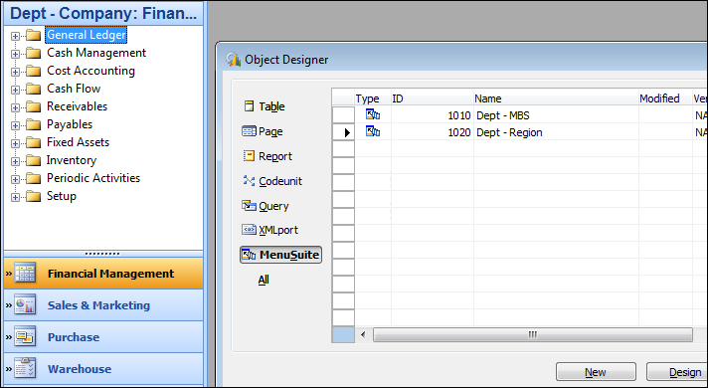Click the Warehouse checklist icon

point(25,368)
